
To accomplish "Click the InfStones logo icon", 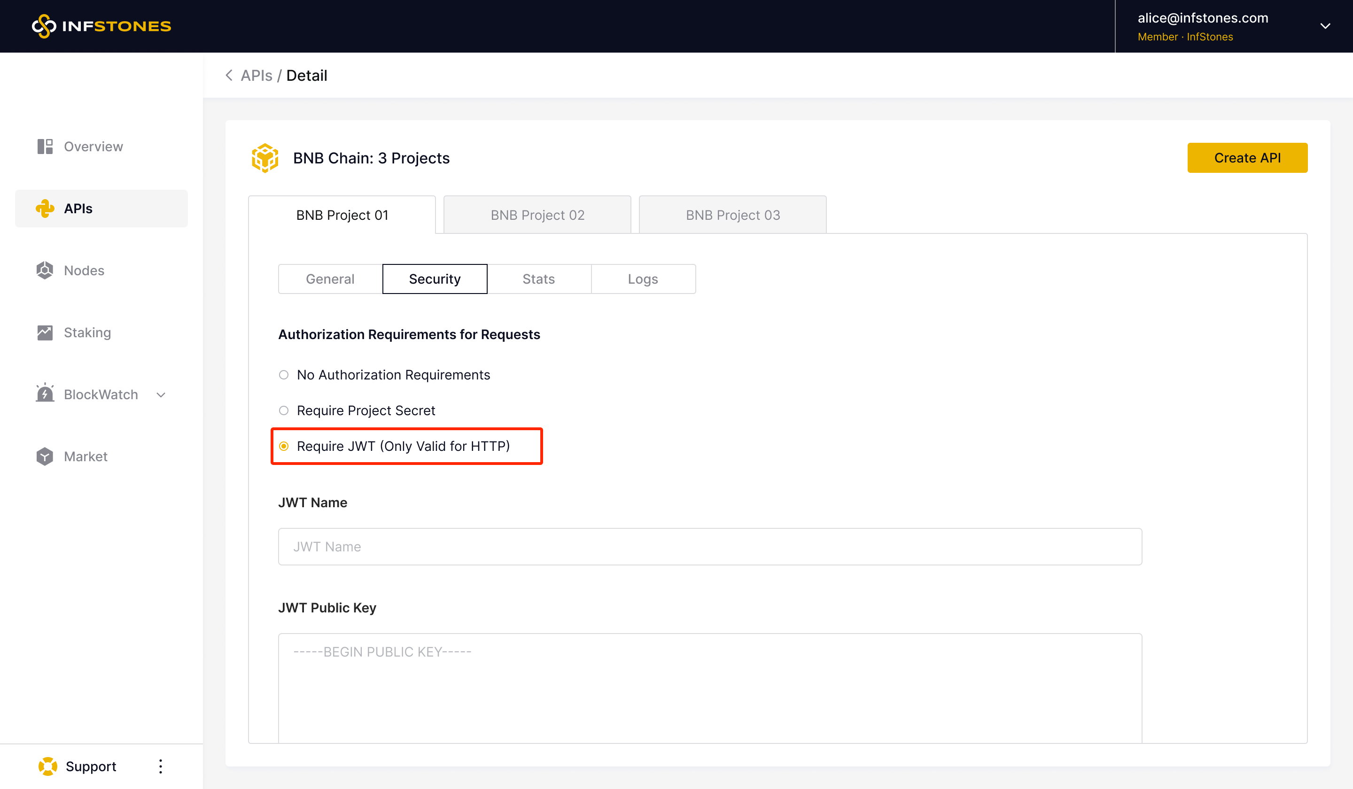I will (x=44, y=26).
